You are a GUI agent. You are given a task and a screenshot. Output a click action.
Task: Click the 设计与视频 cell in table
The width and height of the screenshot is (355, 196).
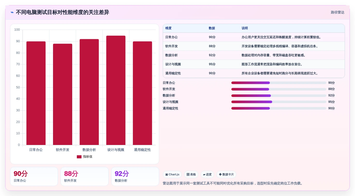pos(173,64)
